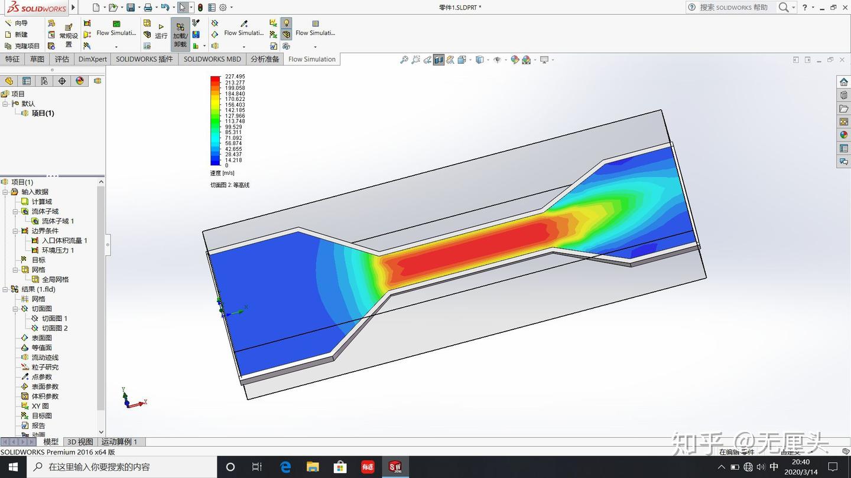The image size is (851, 478).
Task: Switch to the 特征 ribbon tab
Action: 12,59
